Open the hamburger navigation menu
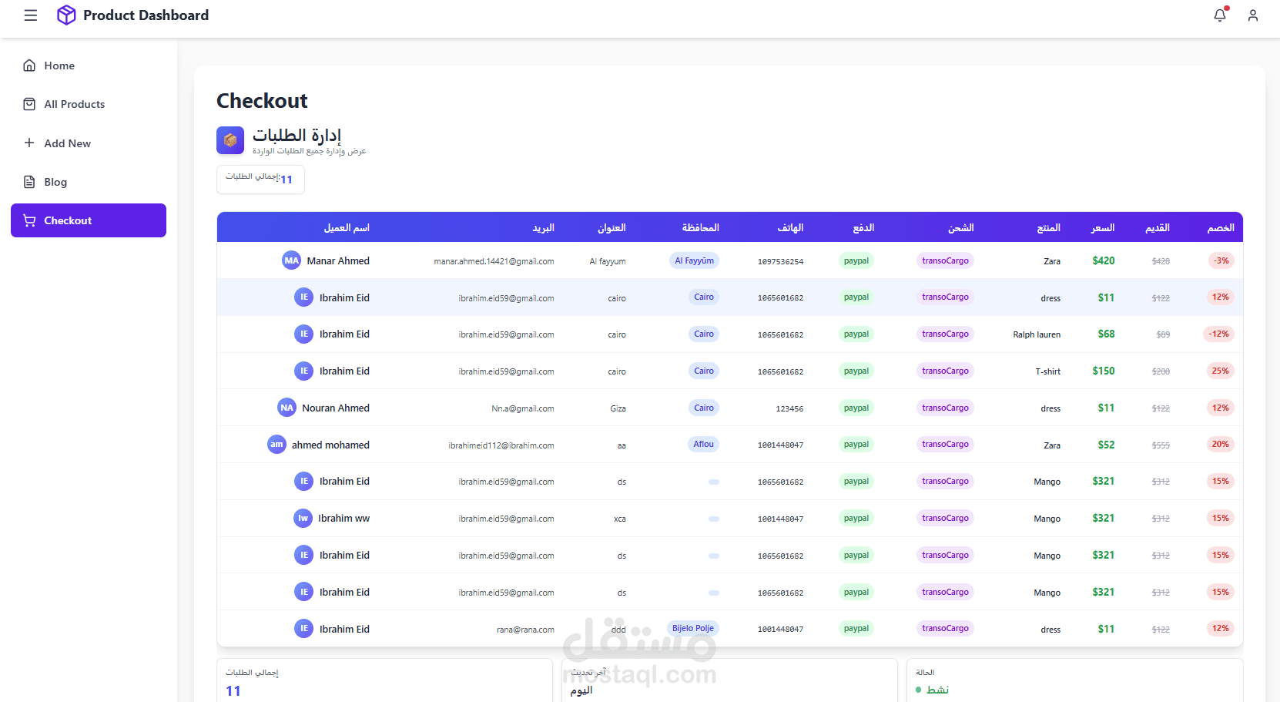1280x702 pixels. [30, 15]
